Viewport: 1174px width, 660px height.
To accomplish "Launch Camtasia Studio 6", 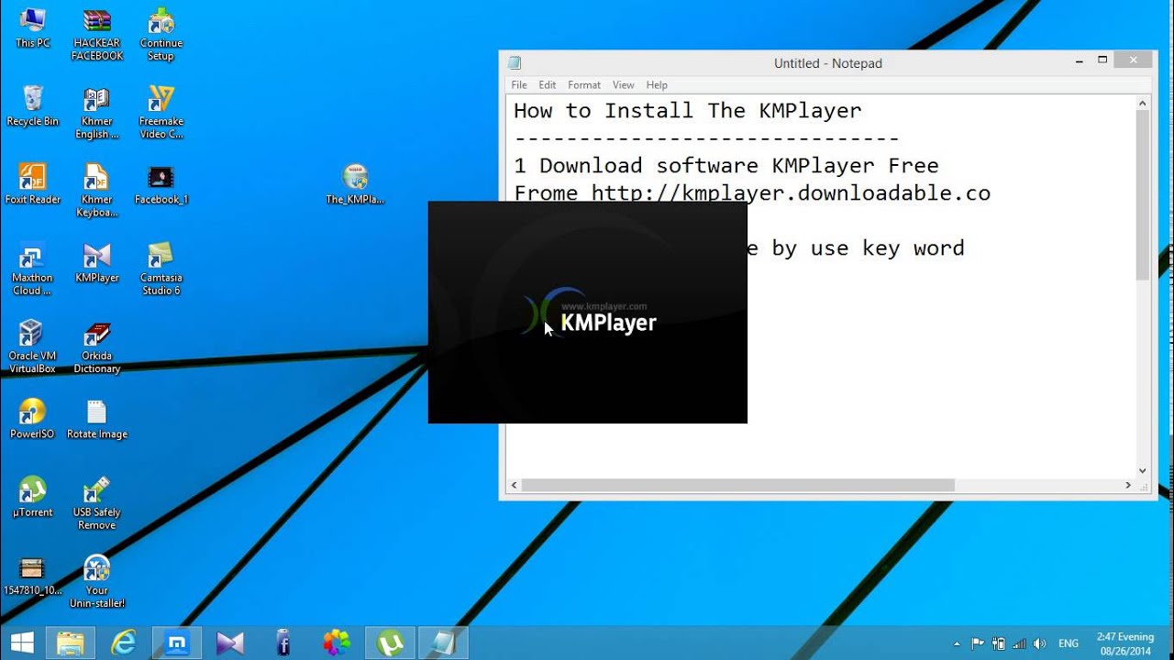I will [x=161, y=269].
